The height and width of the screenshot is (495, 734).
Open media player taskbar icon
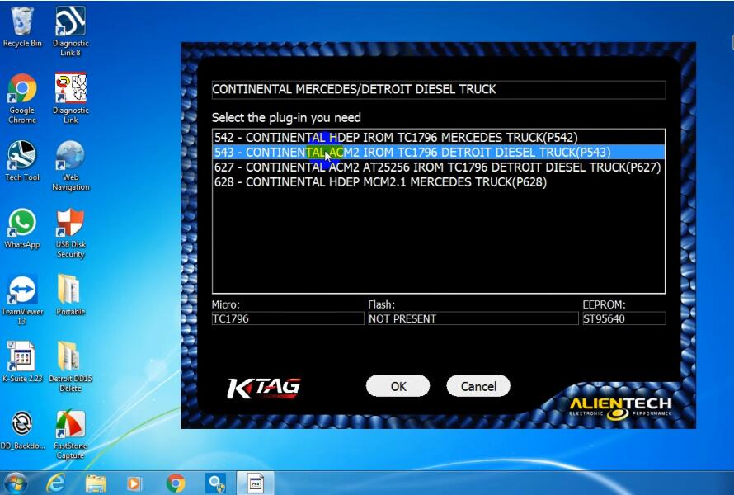point(134,483)
